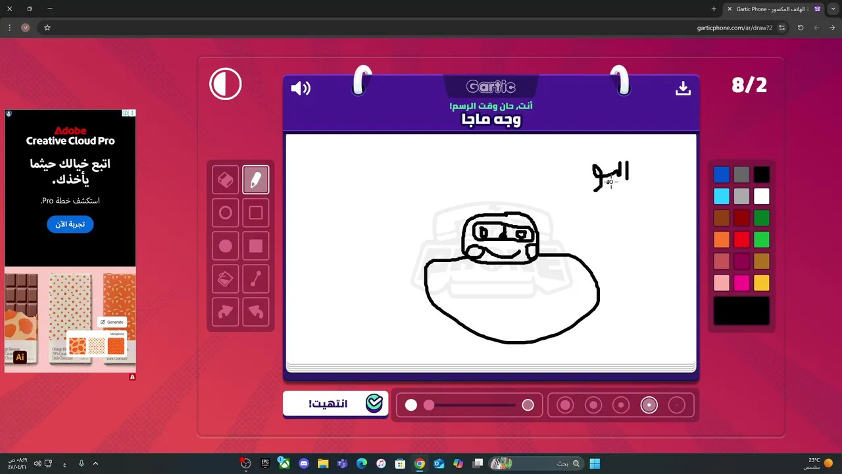Image resolution: width=842 pixels, height=474 pixels.
Task: Open the Chrome profile avatar
Action: 26,28
